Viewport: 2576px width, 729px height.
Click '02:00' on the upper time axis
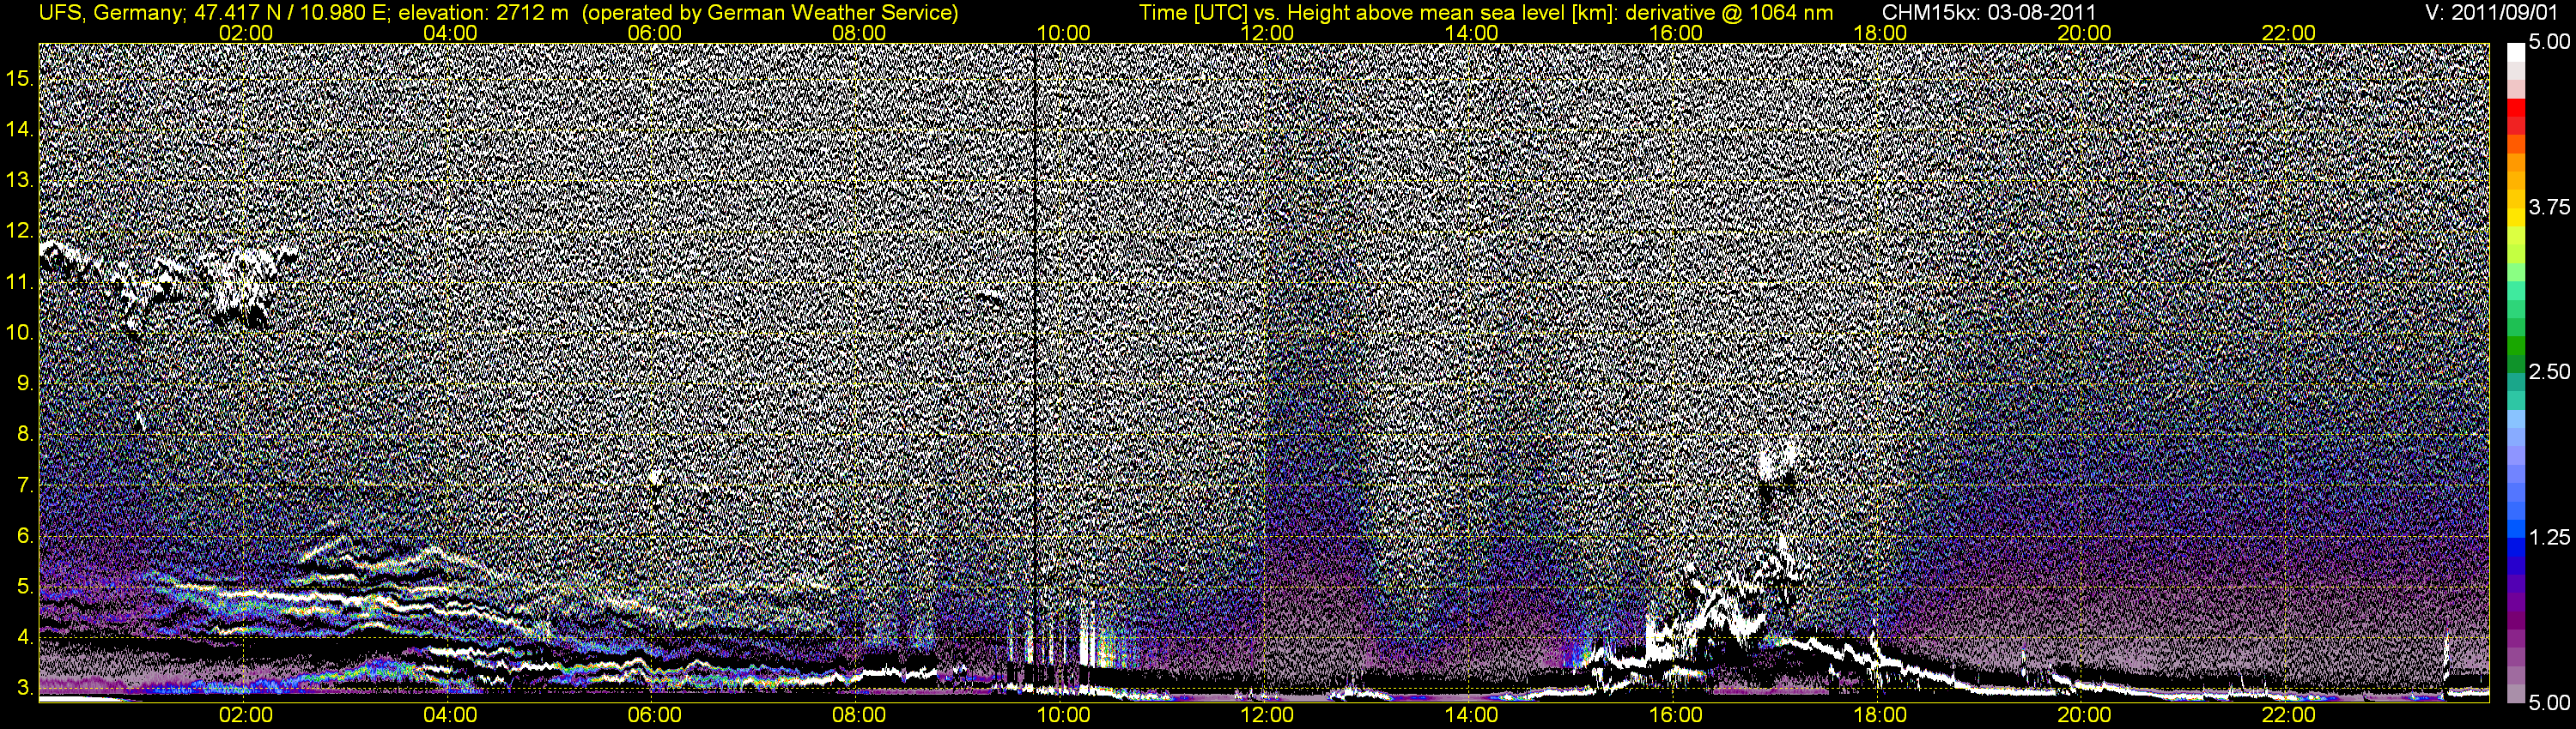point(245,33)
